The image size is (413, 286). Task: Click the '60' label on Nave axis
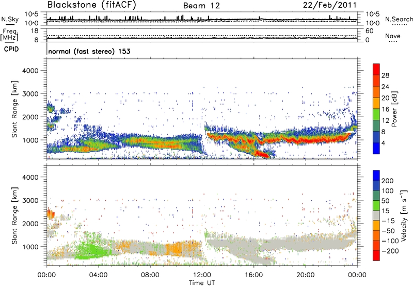[369, 31]
